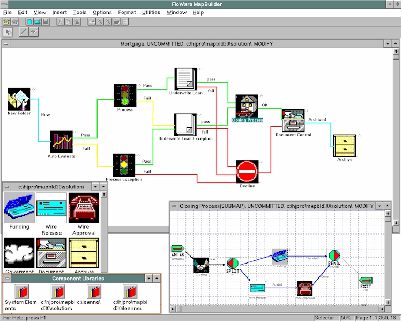Select the Process Exception traffic light node
Viewport: 402px width, 322px height.
click(124, 165)
